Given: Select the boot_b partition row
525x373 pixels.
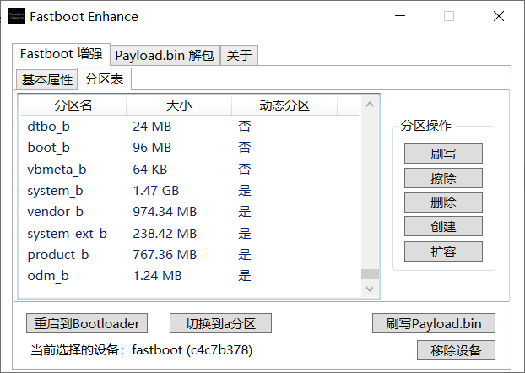Looking at the screenshot, I should click(x=190, y=148).
